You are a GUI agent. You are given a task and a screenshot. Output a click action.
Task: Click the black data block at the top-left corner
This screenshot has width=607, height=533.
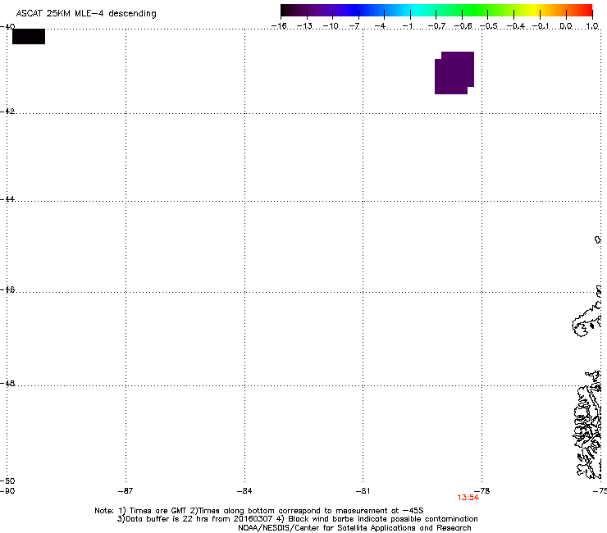(29, 36)
